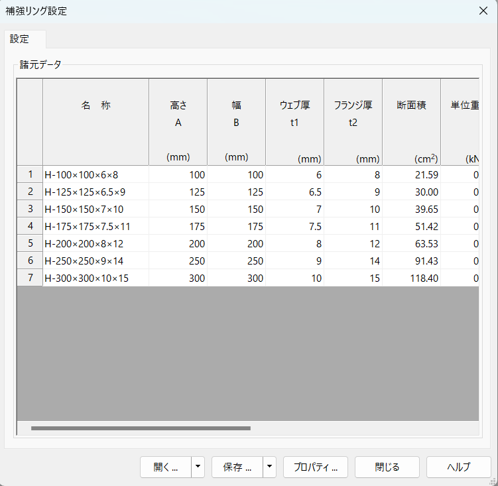The height and width of the screenshot is (486, 498).
Task: Select the H-300×300×10×15 name cell
Action: point(95,278)
